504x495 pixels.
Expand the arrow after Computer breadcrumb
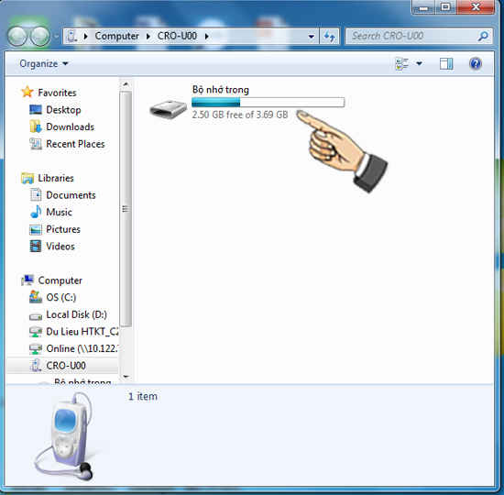(x=148, y=37)
